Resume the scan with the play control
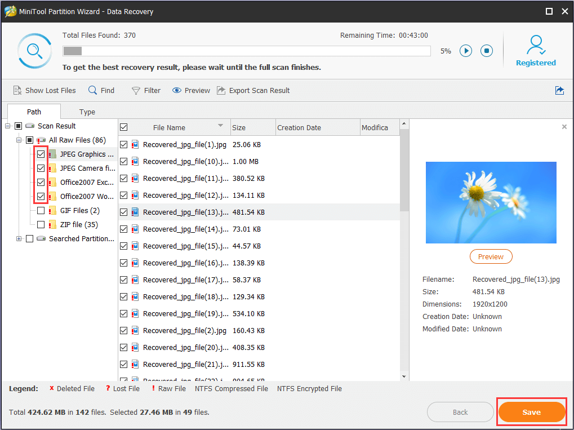 pyautogui.click(x=465, y=51)
